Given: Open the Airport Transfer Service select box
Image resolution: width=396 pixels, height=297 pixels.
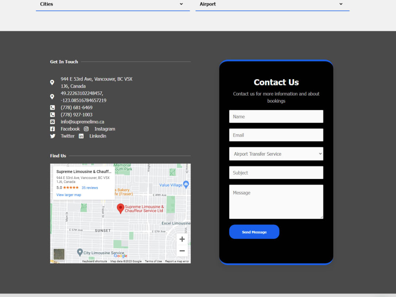Looking at the screenshot, I should click(x=276, y=154).
